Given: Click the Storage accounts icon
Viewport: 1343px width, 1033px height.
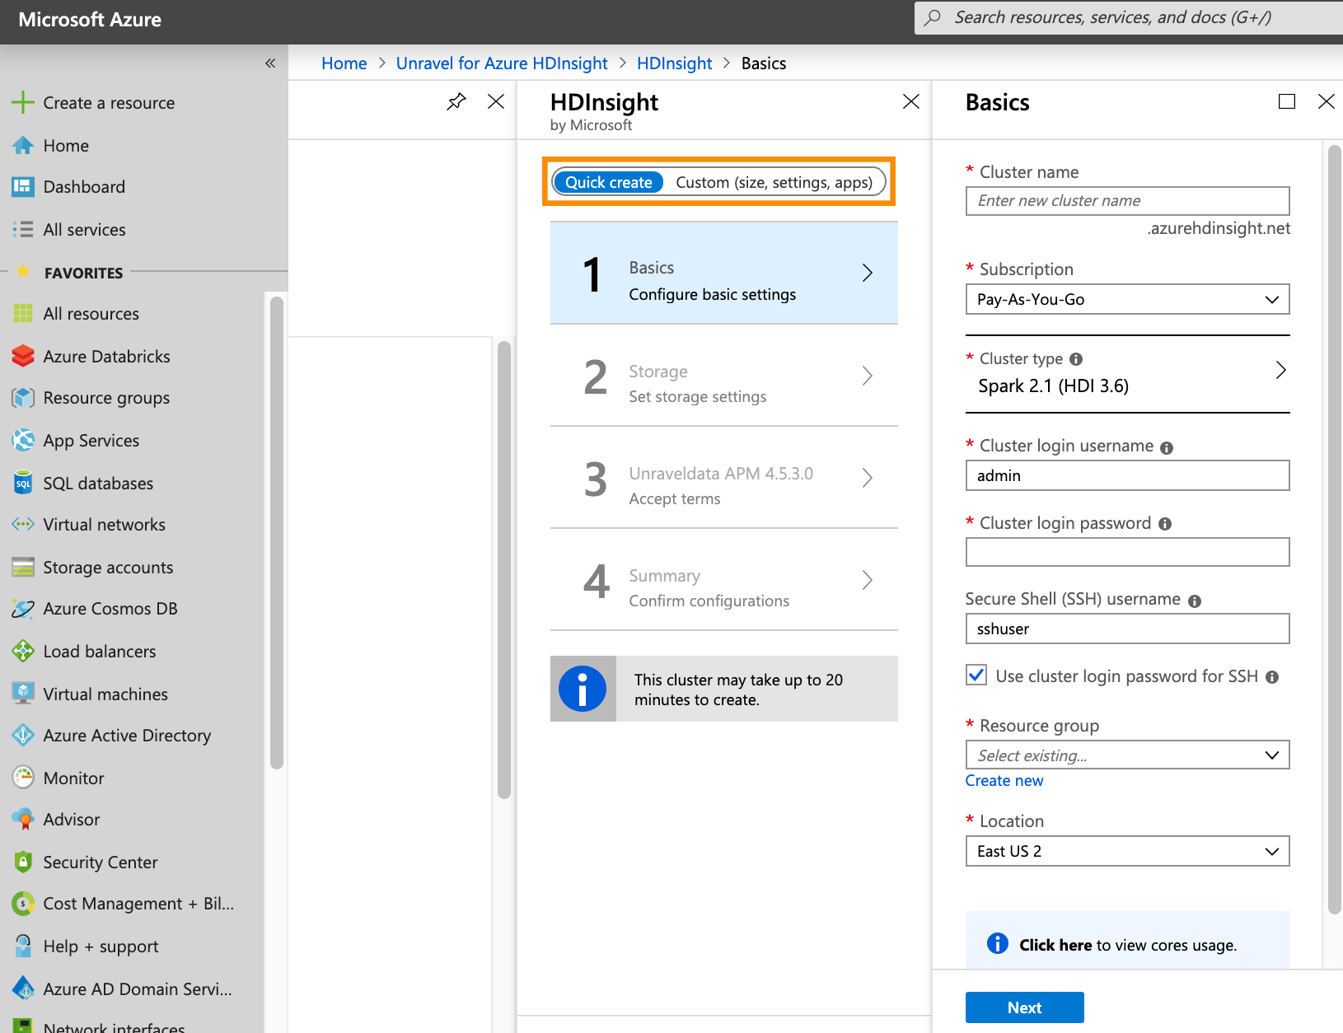Looking at the screenshot, I should pos(23,567).
